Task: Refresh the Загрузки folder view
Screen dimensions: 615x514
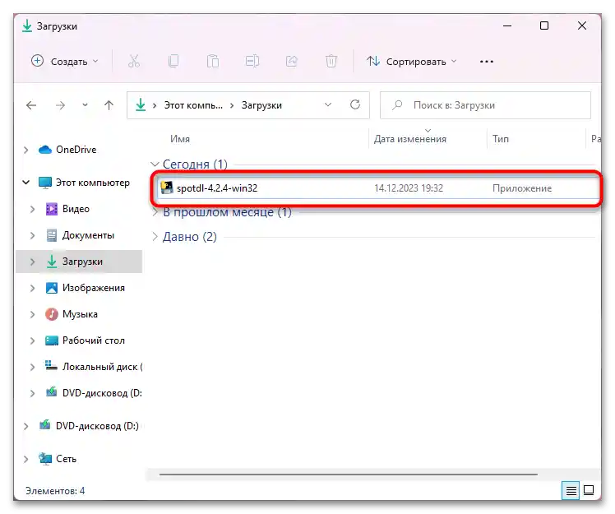Action: pyautogui.click(x=355, y=104)
